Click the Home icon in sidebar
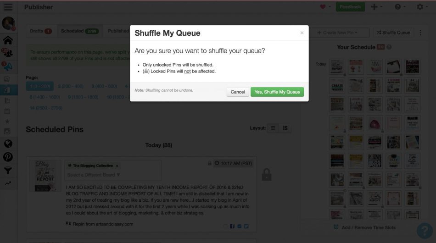Viewport: 436px width, 243px height. click(x=8, y=40)
